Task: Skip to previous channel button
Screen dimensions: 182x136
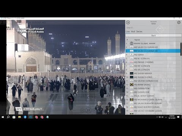Action: click(x=82, y=110)
